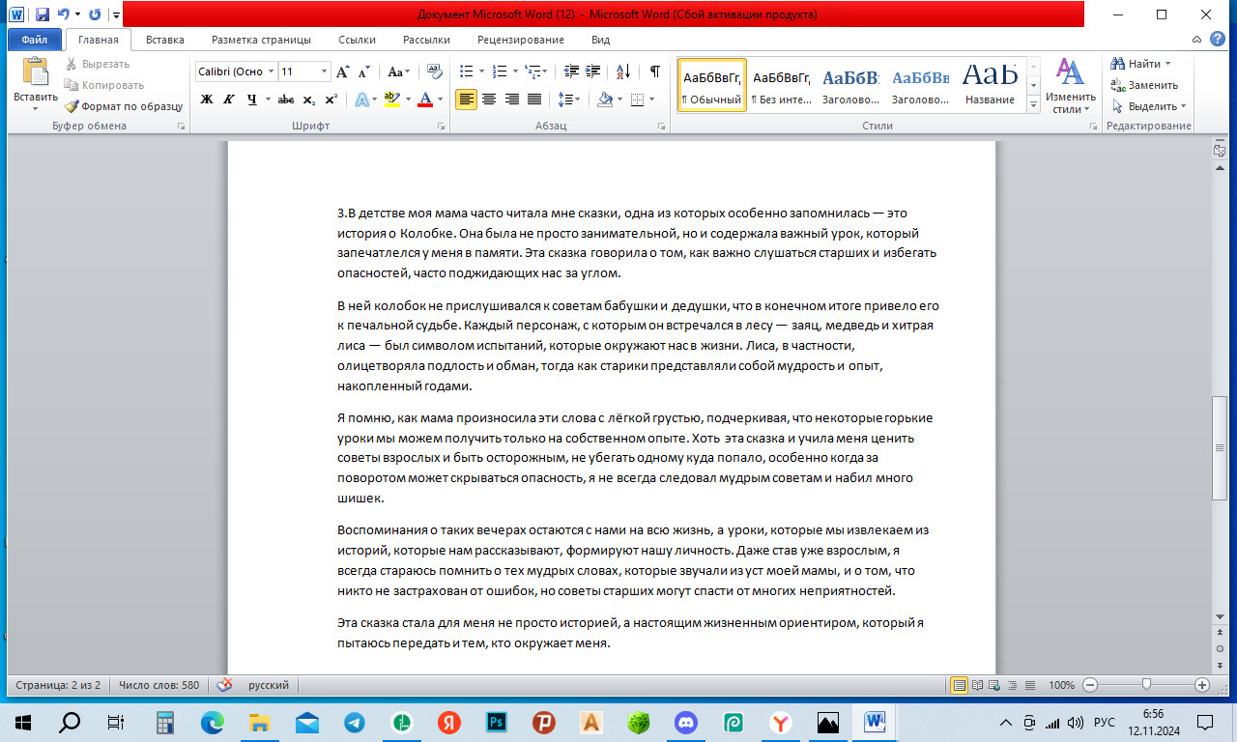Image resolution: width=1237 pixels, height=742 pixels.
Task: Open the Find (Найти) dropdown arrow
Action: point(1167,64)
